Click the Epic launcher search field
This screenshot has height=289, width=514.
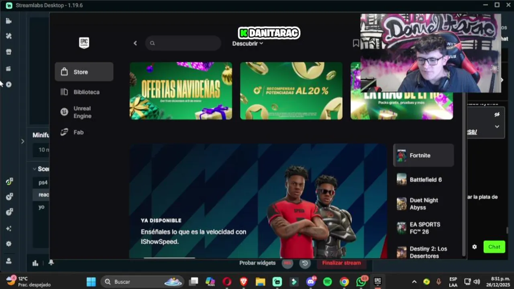pyautogui.click(x=183, y=43)
